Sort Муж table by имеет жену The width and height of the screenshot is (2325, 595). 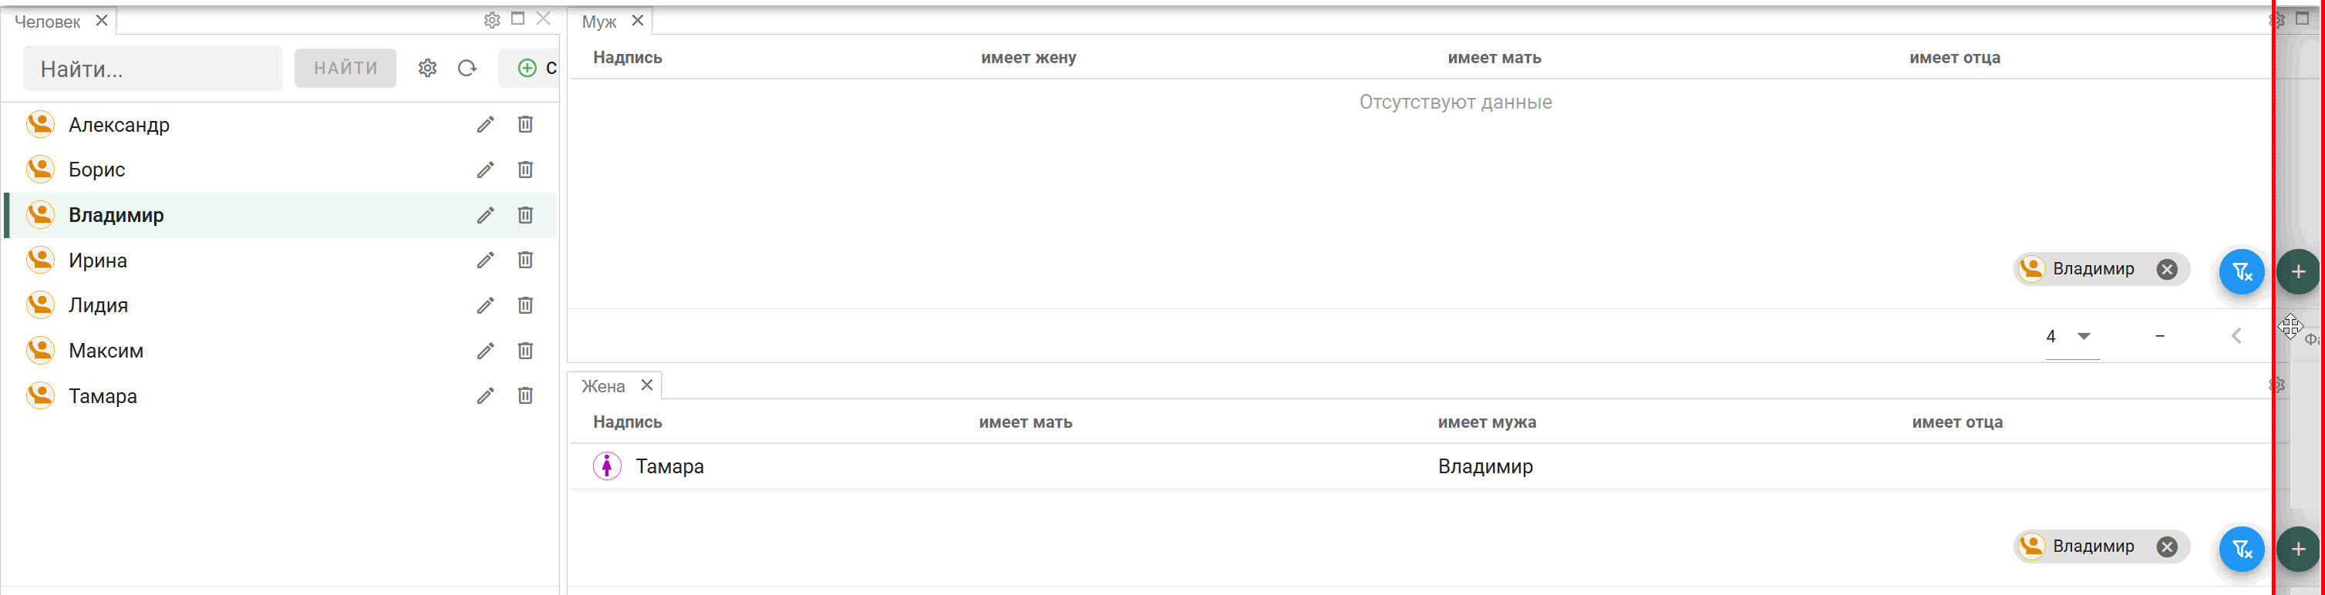(1028, 58)
